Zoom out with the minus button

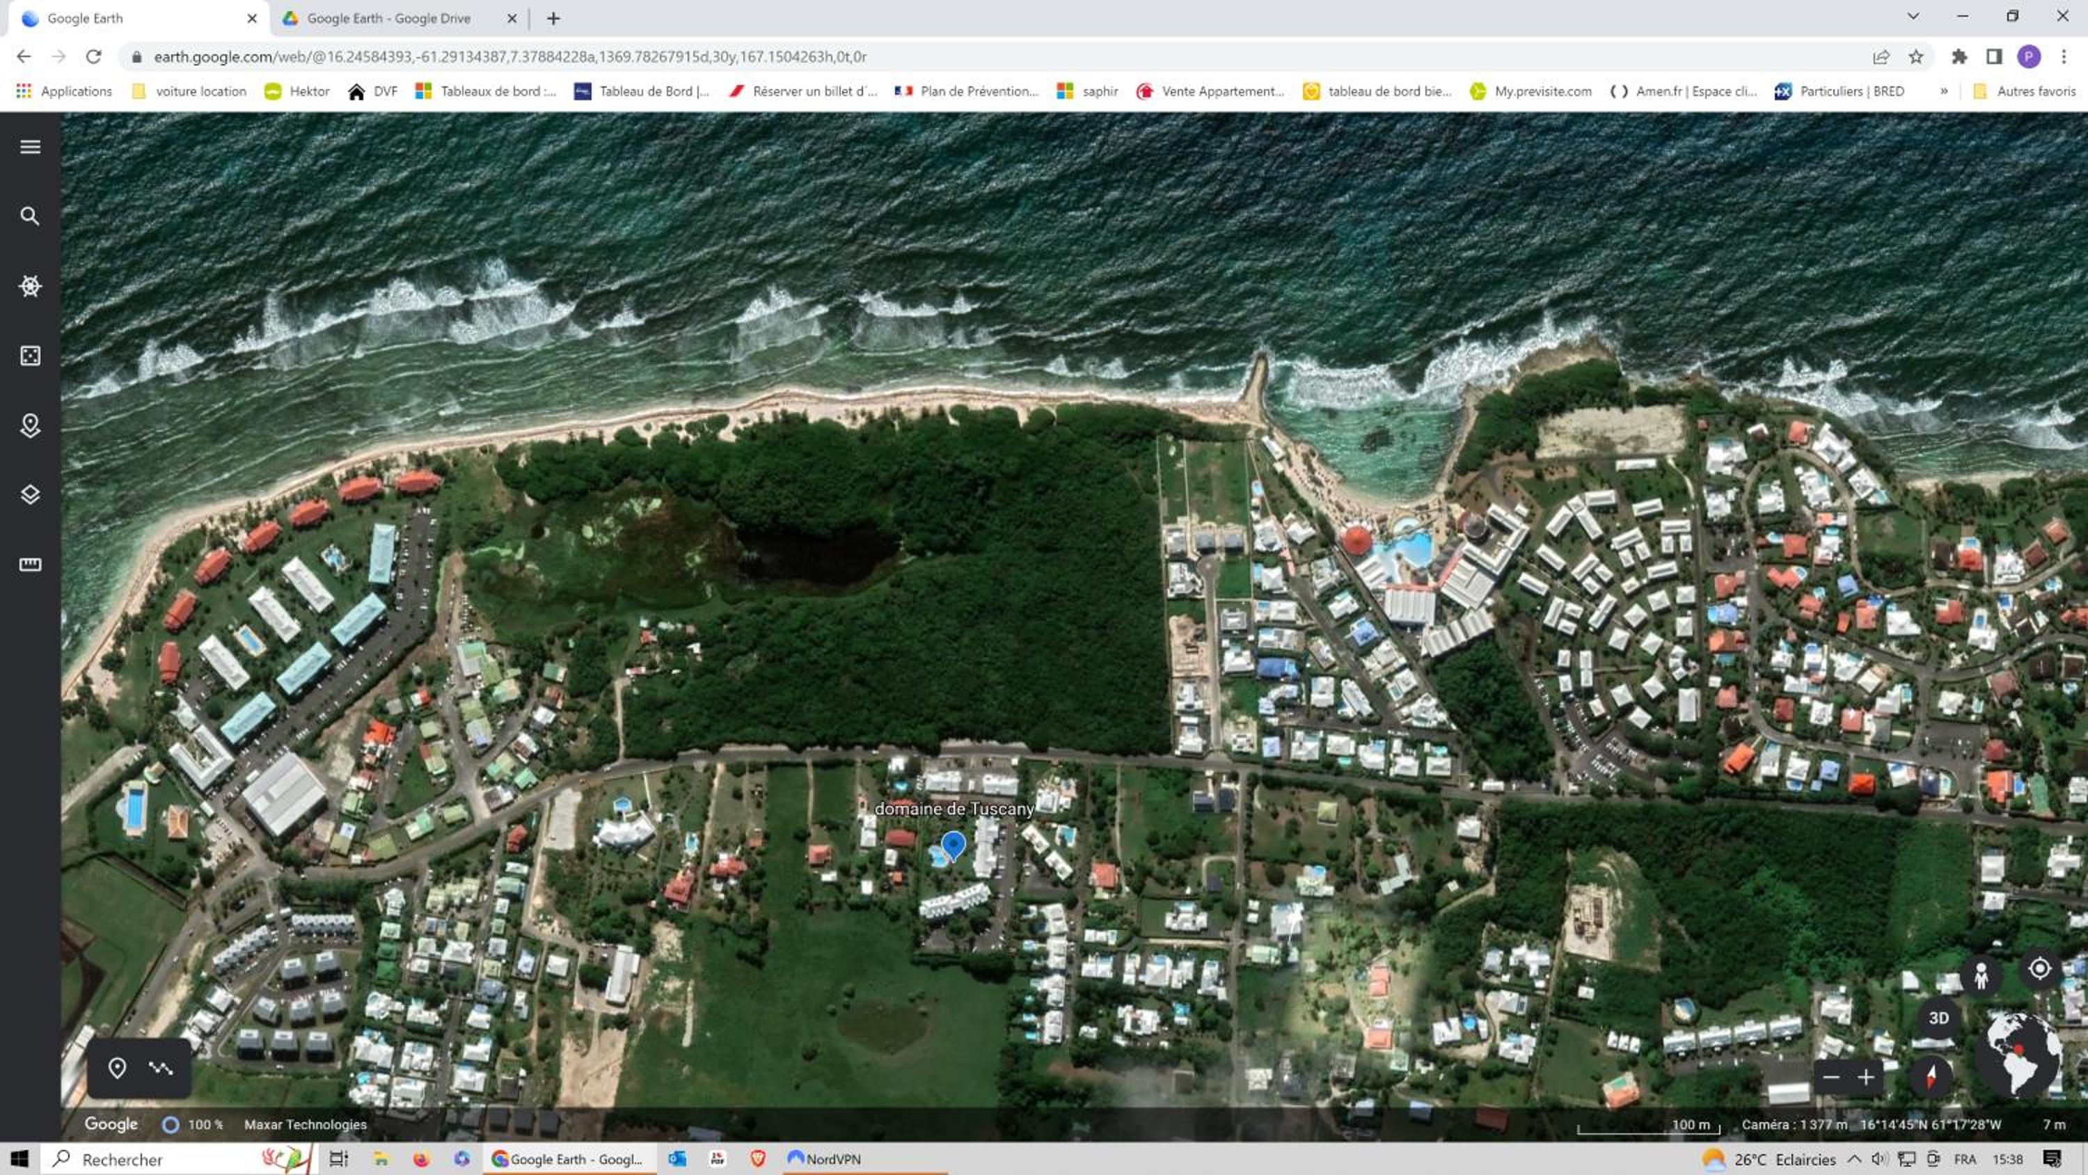1831,1077
